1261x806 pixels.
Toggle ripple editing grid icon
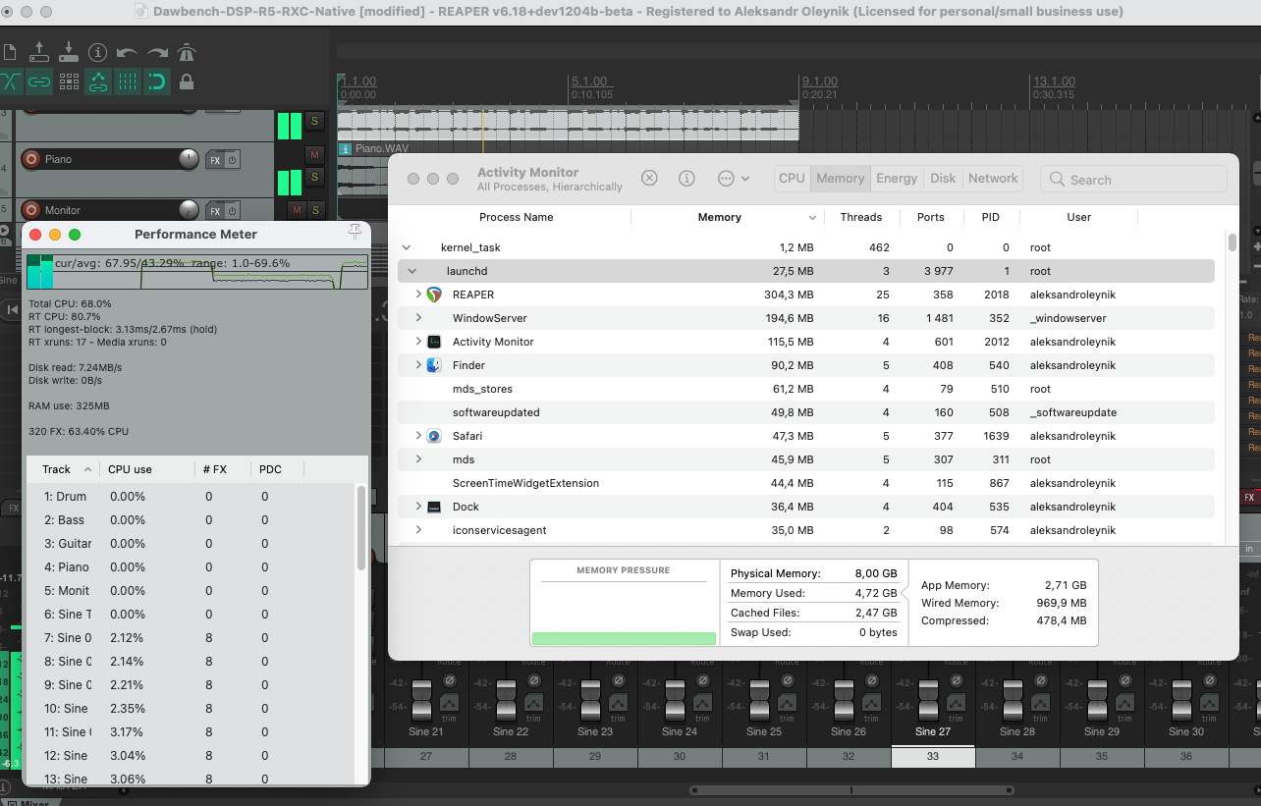[x=69, y=81]
